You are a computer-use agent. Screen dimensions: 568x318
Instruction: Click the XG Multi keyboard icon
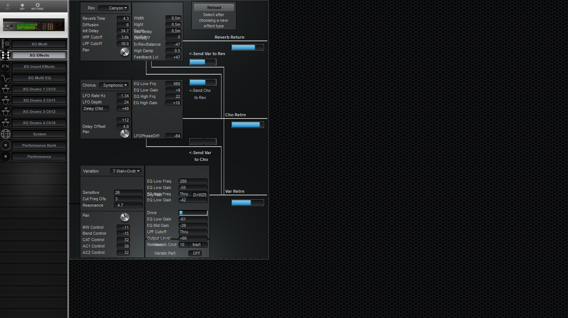pos(6,44)
